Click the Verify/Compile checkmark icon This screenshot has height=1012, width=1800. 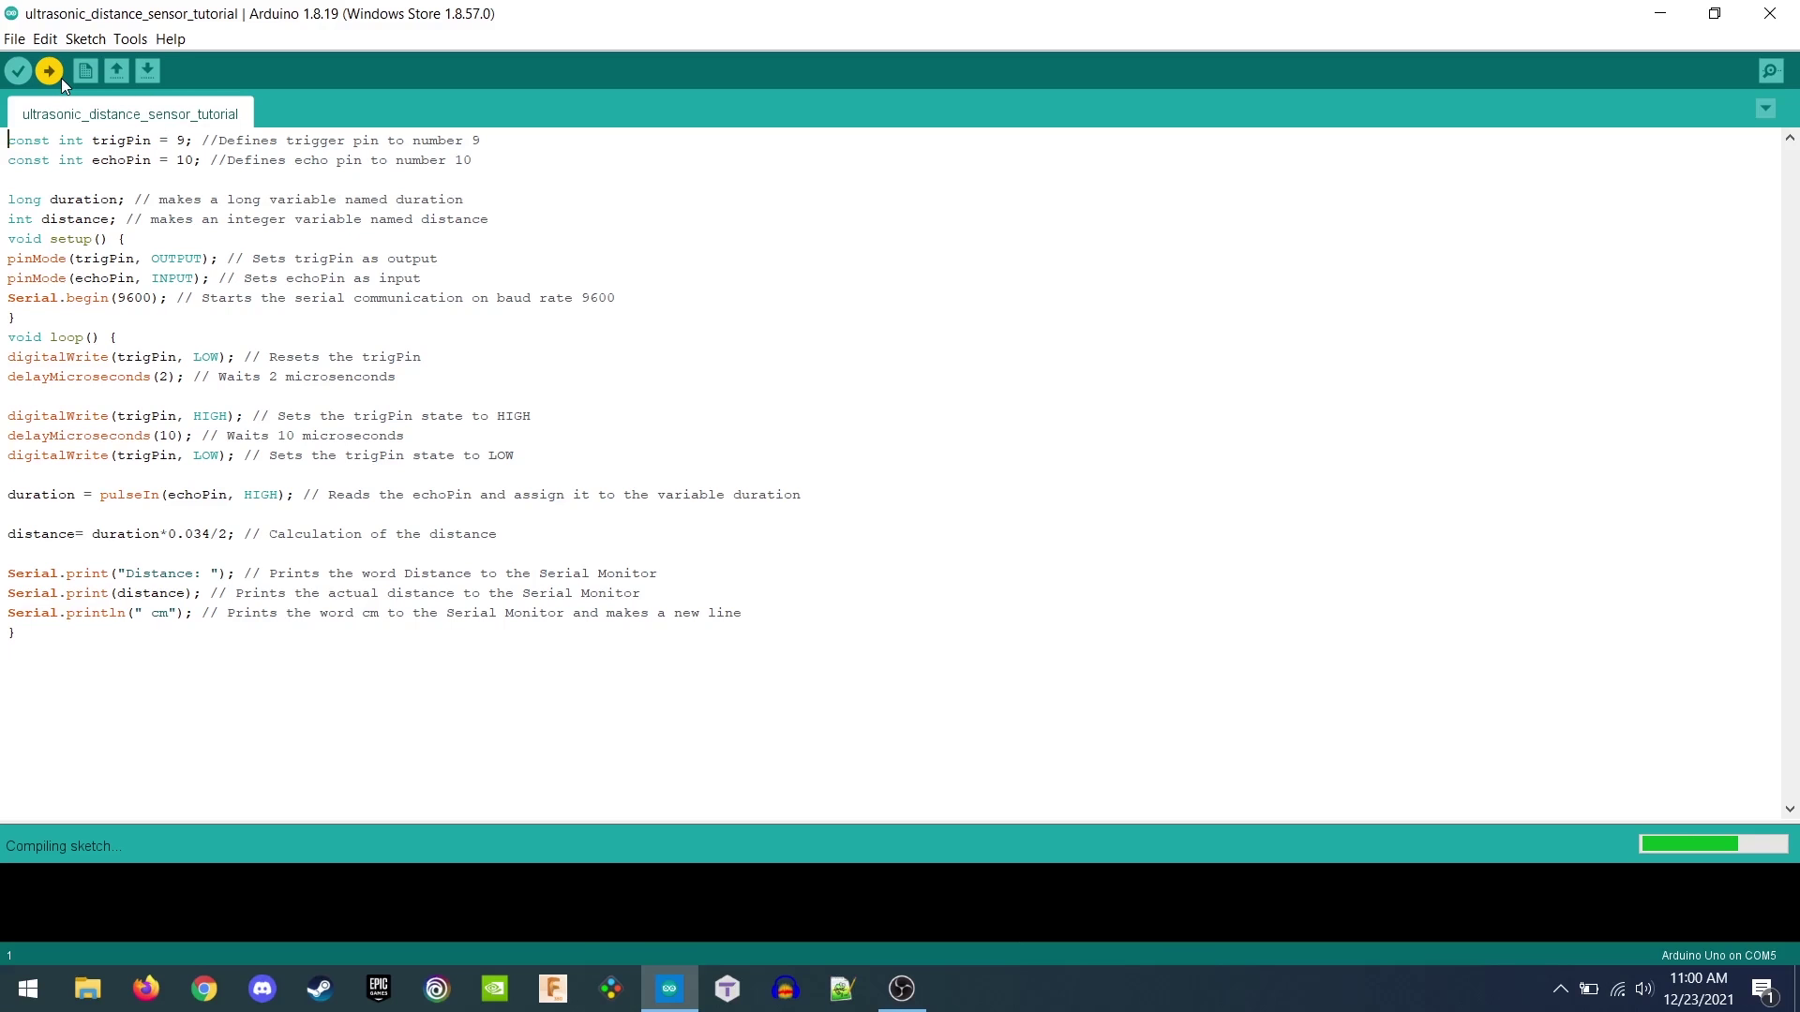pos(19,69)
